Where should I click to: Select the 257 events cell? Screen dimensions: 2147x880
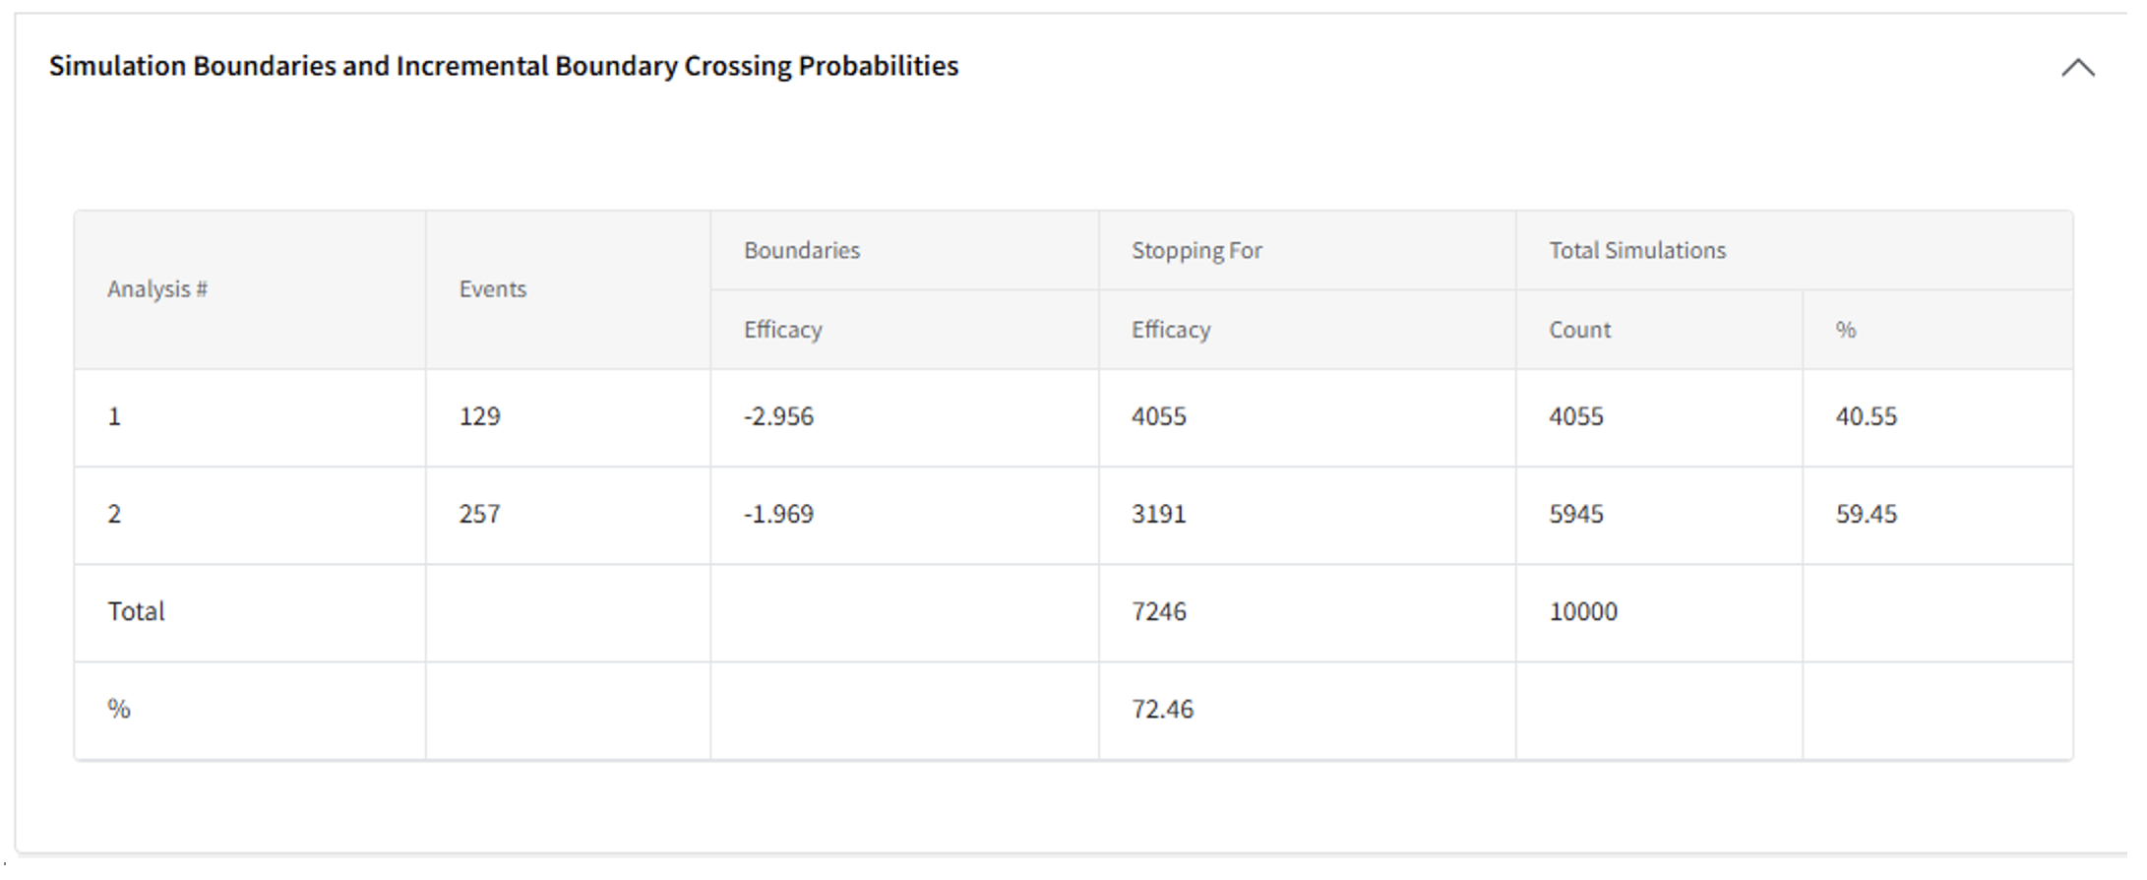pos(479,514)
